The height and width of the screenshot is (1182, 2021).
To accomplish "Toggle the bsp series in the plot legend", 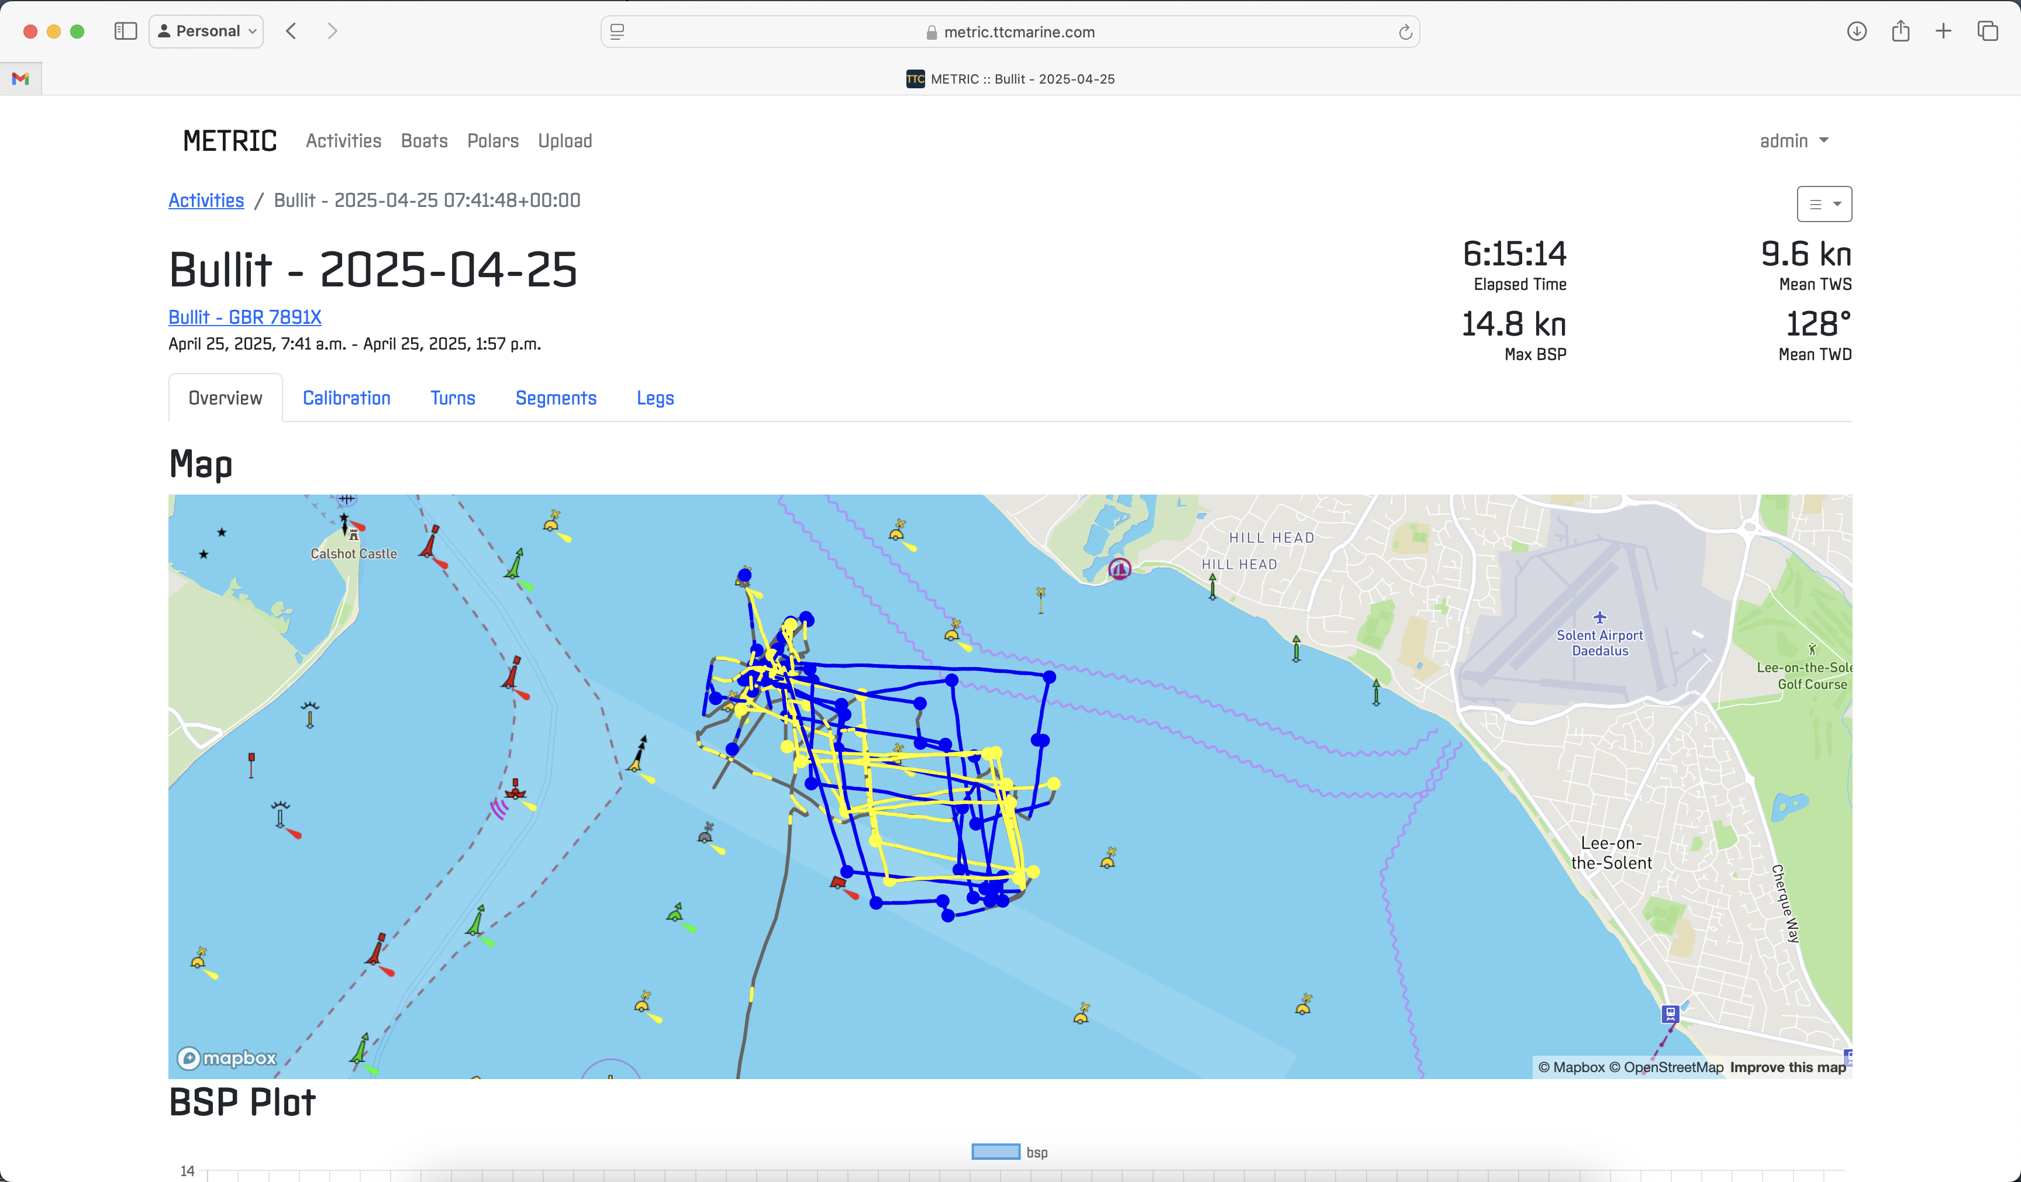I will 1036,1152.
